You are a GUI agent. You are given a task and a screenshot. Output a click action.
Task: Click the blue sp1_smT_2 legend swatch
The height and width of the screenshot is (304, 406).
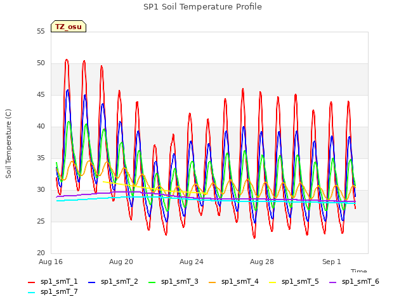coord(91,282)
